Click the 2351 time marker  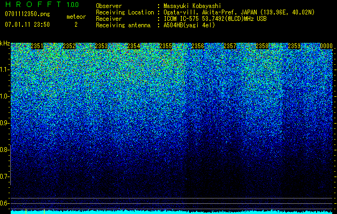click(37, 46)
